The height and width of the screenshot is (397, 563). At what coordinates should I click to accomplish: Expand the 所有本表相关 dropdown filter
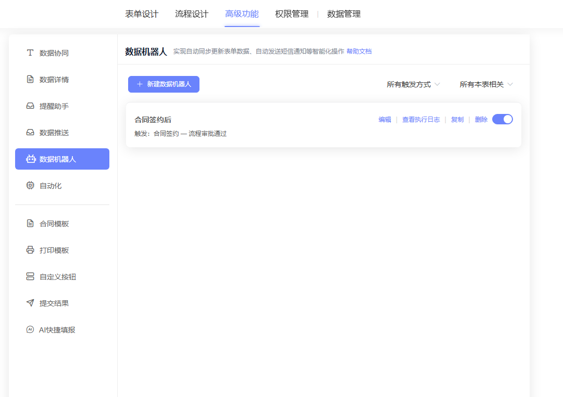[x=486, y=84]
